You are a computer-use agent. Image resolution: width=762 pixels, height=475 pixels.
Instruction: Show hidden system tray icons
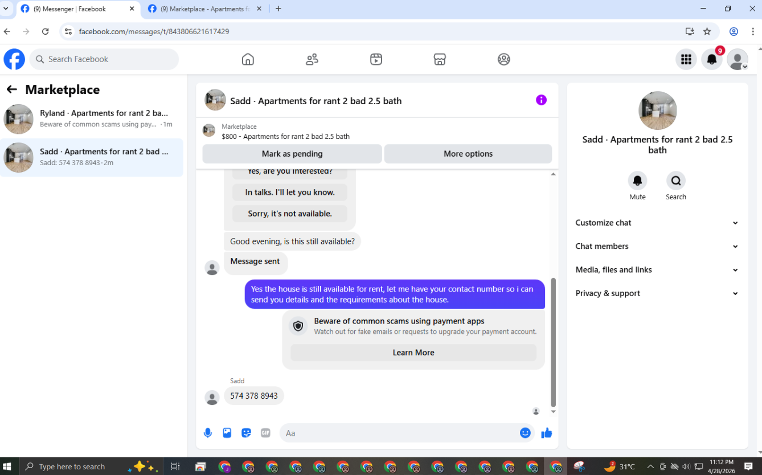(x=650, y=466)
